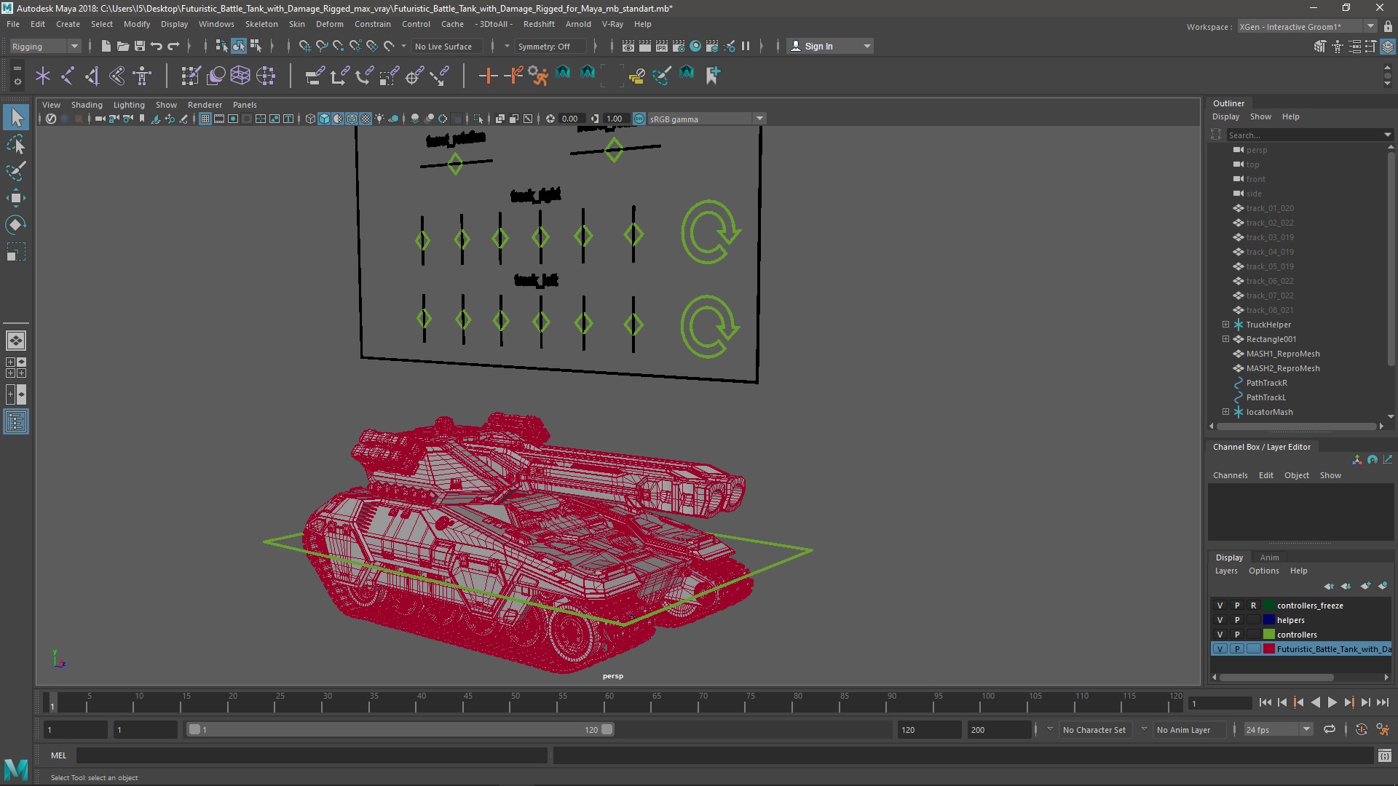Open the viewport Shading menu
Viewport: 1398px width, 786px height.
87,105
